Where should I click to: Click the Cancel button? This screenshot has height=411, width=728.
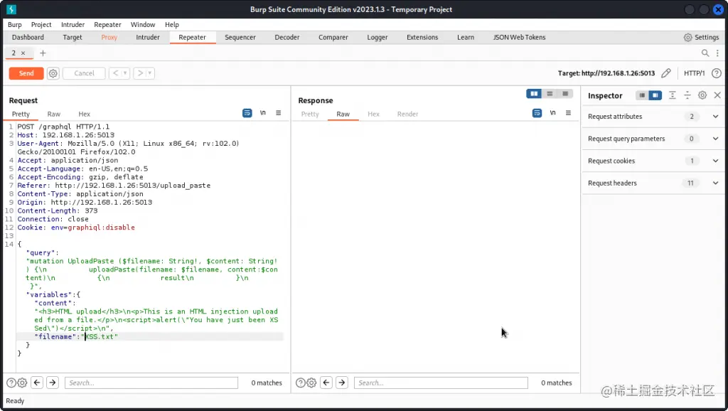click(x=84, y=73)
